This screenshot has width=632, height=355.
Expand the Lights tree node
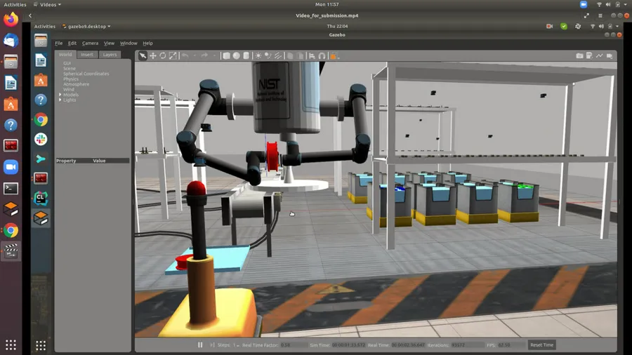60,100
